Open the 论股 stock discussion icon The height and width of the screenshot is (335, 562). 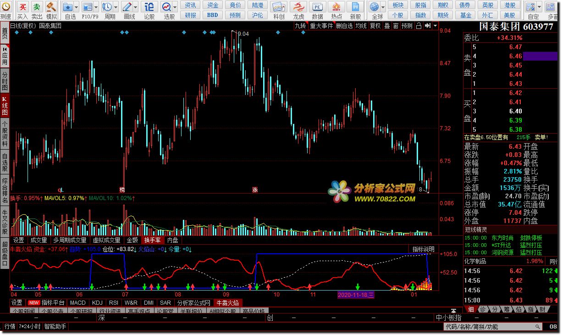[149, 7]
